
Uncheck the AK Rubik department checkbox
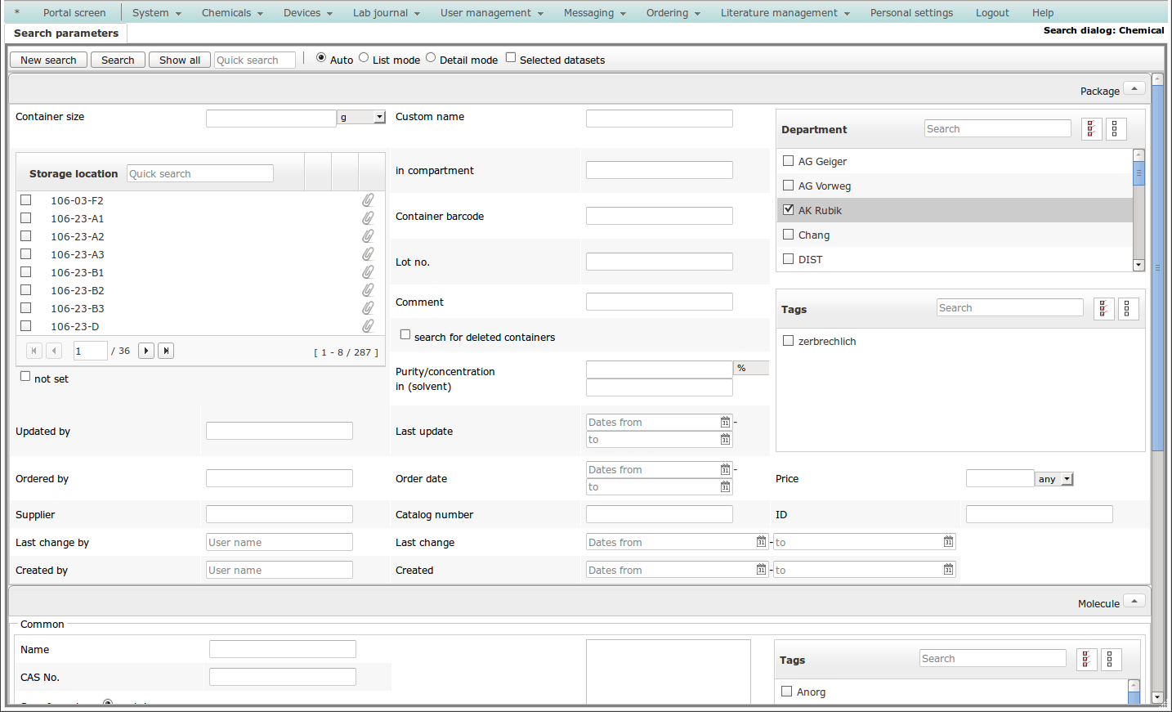(789, 210)
